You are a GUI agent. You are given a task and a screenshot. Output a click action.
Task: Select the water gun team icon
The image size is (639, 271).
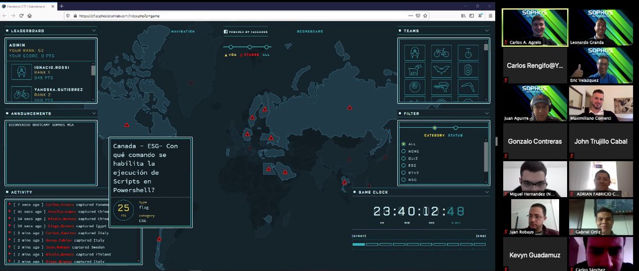tap(442, 87)
